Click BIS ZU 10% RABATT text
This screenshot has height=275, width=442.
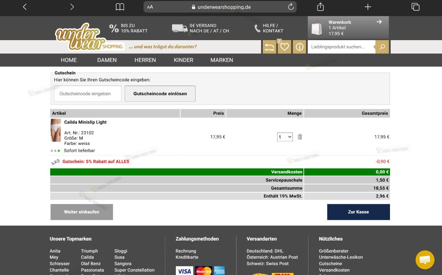tap(134, 28)
